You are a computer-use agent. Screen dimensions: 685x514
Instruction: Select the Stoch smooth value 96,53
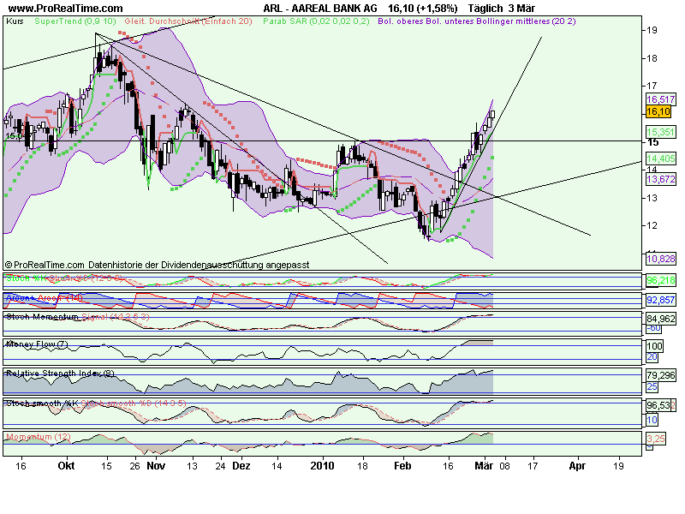pos(658,405)
